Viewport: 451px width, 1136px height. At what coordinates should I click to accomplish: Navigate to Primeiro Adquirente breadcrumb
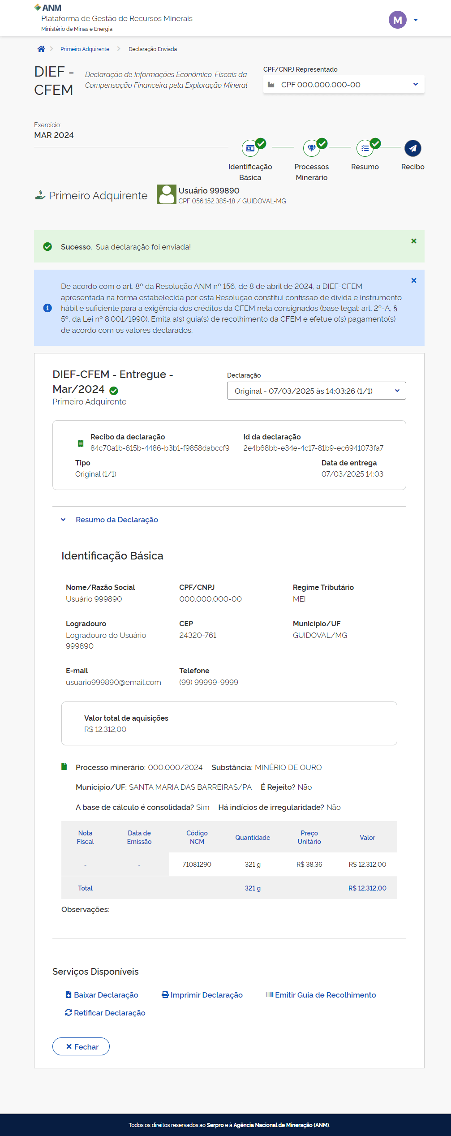[x=85, y=49]
